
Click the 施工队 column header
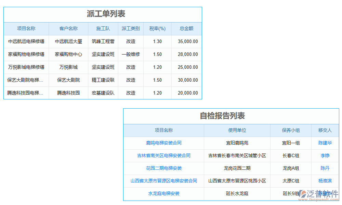(x=103, y=29)
